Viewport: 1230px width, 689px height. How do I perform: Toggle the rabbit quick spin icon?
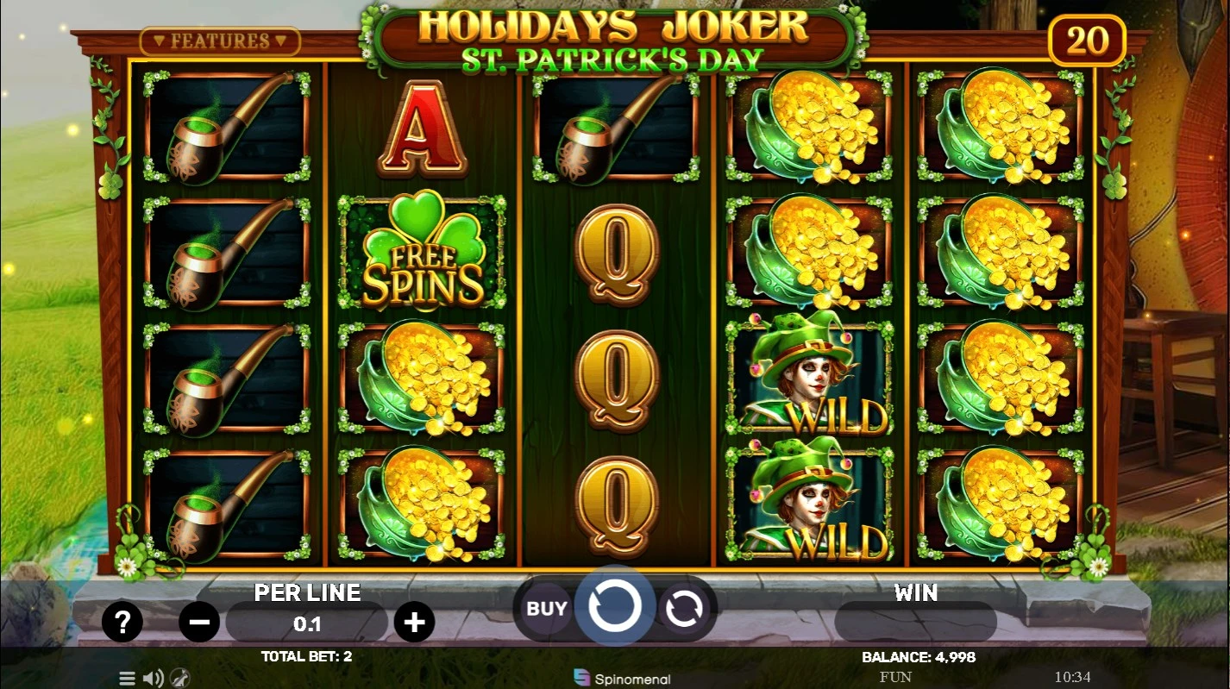click(179, 679)
